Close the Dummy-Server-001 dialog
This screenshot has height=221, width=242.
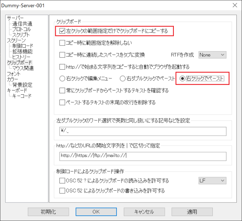235,5
